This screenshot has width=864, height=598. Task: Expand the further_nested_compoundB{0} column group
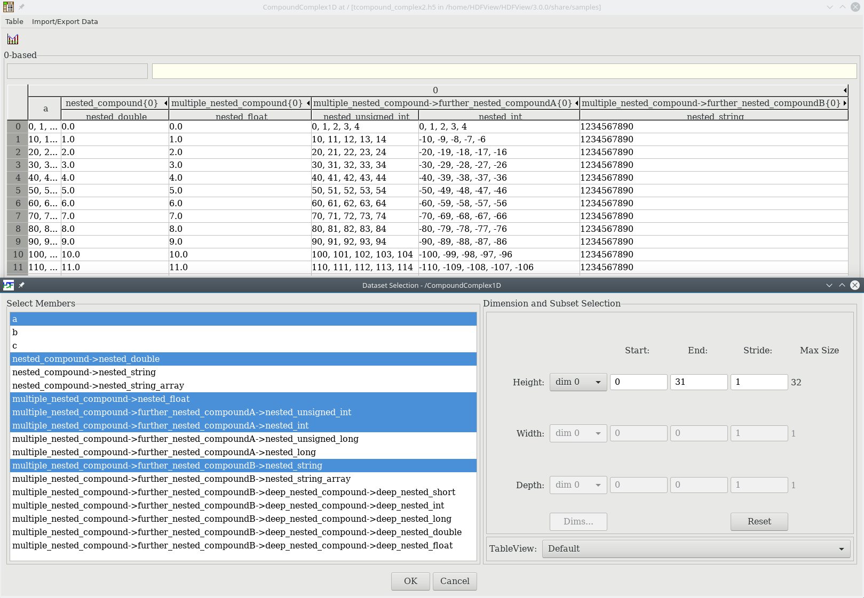(x=845, y=103)
